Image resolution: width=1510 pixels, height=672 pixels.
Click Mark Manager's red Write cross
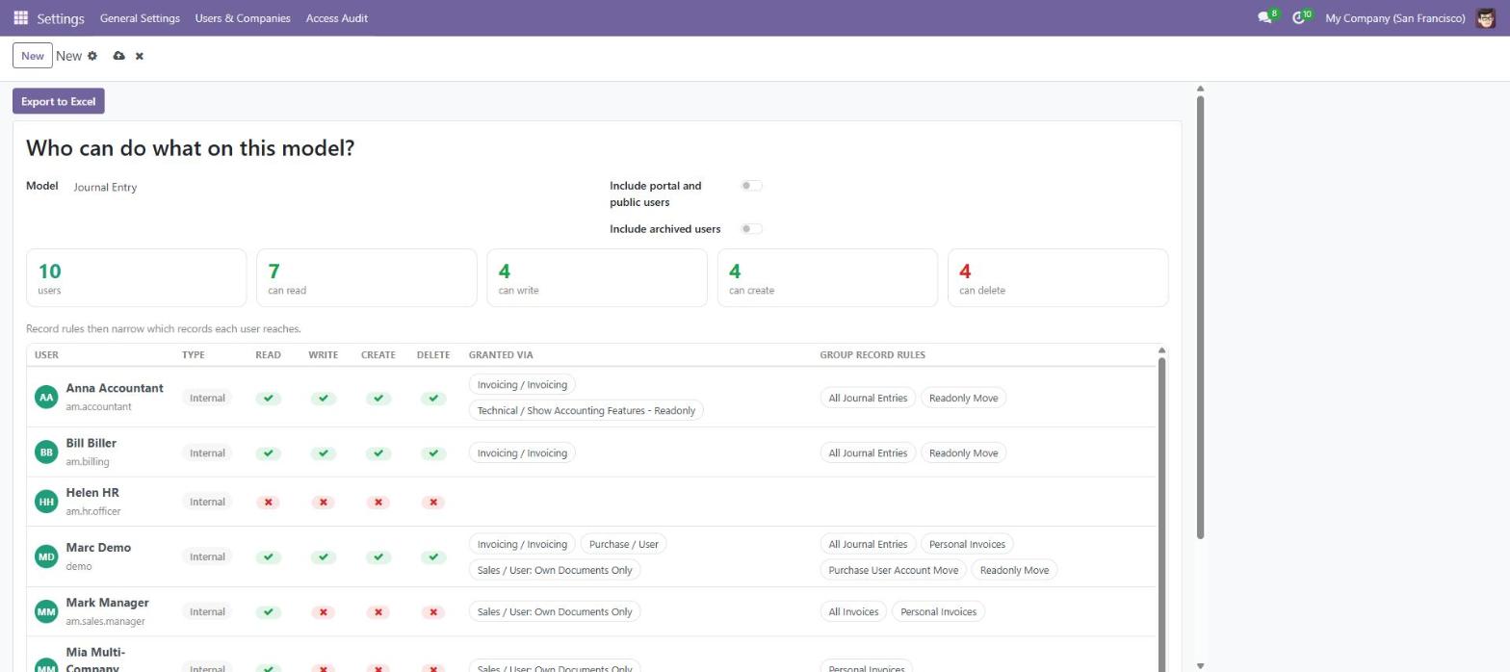tap(324, 611)
